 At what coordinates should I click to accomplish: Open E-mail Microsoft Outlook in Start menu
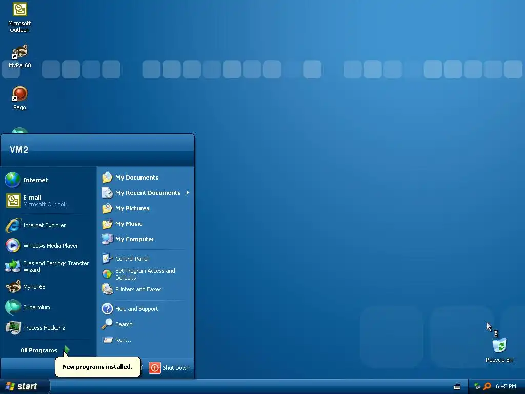[x=49, y=201]
